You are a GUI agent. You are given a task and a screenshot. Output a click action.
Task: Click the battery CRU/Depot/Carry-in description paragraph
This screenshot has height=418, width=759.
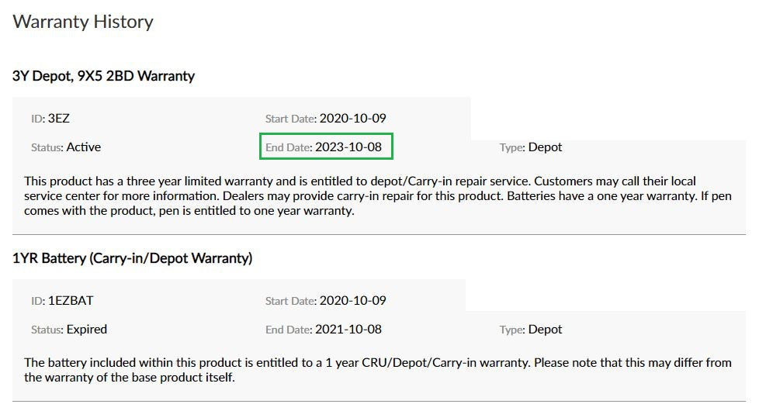point(377,370)
